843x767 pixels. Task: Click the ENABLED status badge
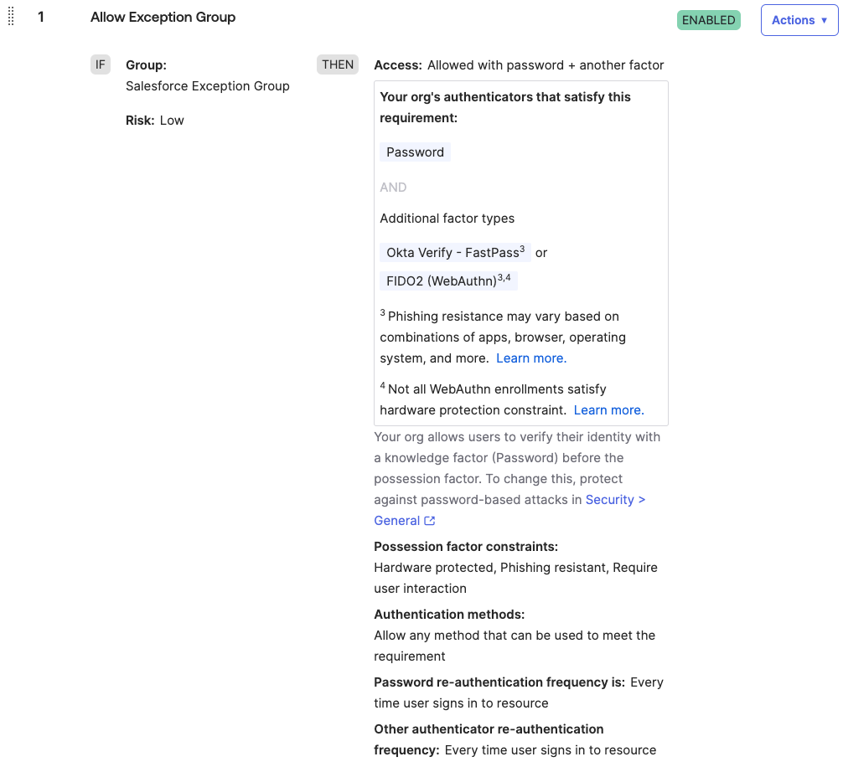709,20
